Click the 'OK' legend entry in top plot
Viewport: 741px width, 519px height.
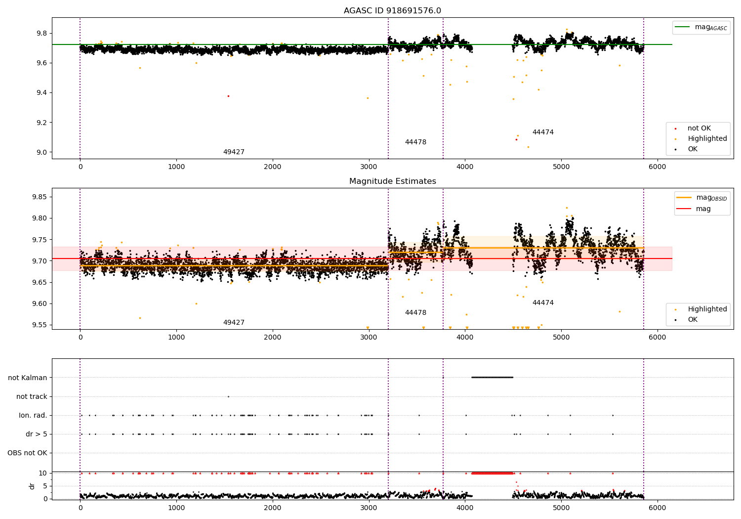point(686,149)
